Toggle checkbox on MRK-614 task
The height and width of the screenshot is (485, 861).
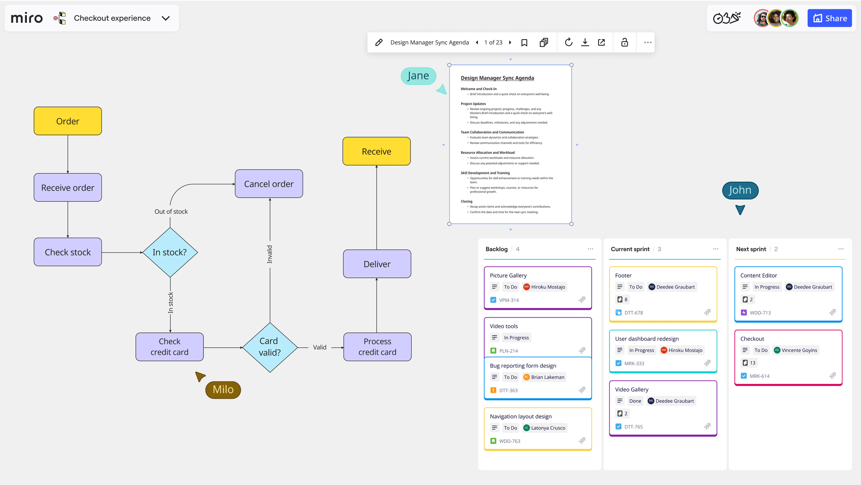coord(745,376)
